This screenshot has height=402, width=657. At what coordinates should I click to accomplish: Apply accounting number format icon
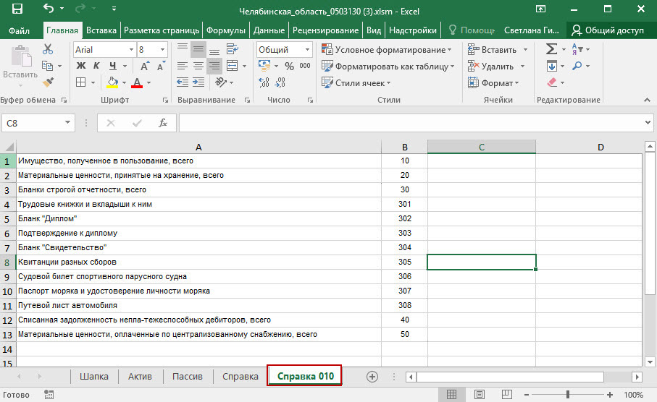click(264, 66)
